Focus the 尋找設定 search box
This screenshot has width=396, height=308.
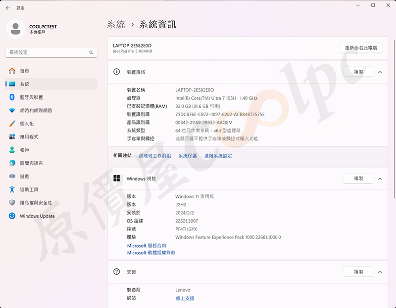pyautogui.click(x=51, y=53)
